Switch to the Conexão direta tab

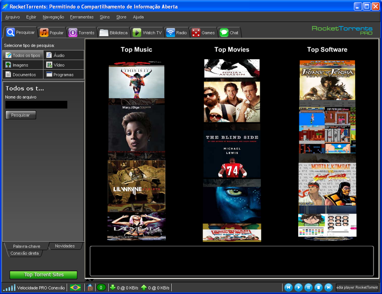point(24,253)
